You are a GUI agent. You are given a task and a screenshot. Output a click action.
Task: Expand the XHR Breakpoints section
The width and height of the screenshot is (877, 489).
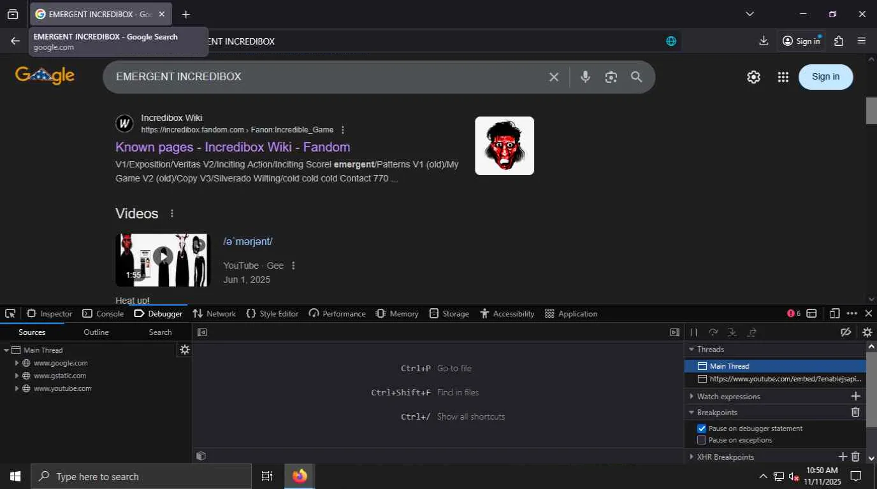pyautogui.click(x=692, y=457)
